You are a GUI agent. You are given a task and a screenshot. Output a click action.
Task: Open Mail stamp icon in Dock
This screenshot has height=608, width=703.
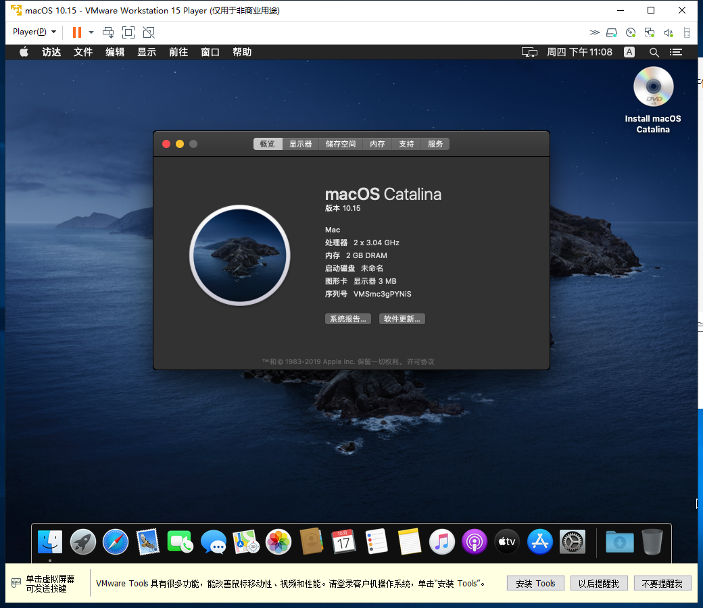coord(148,542)
